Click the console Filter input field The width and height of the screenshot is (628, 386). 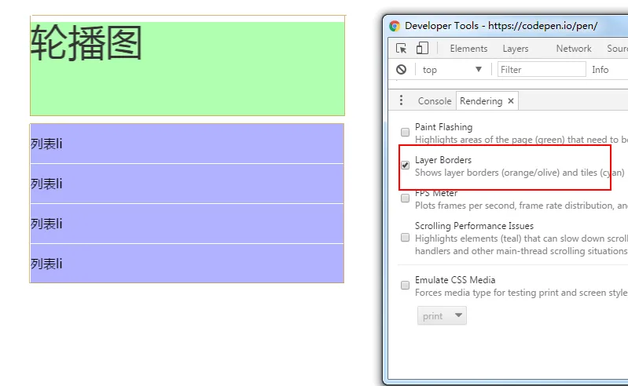pyautogui.click(x=542, y=69)
